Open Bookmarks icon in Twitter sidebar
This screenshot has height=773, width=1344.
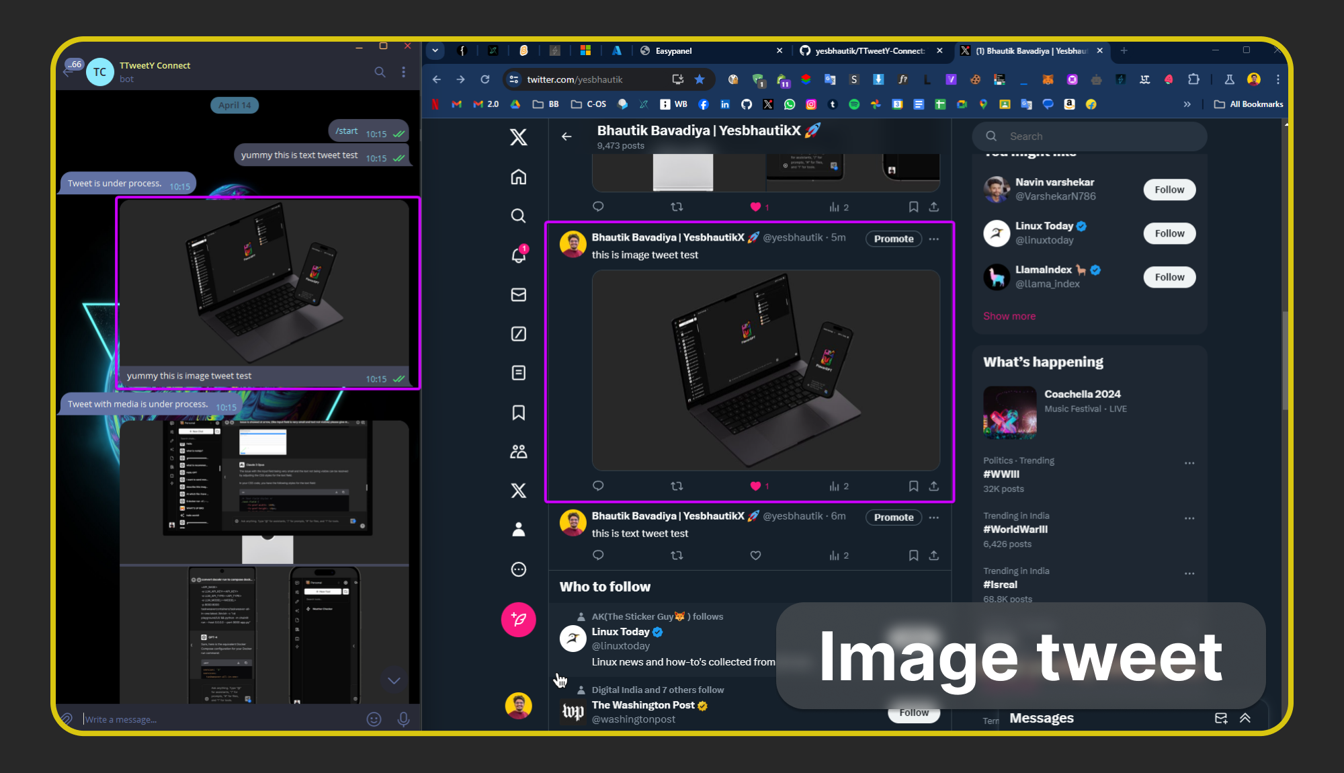point(518,412)
